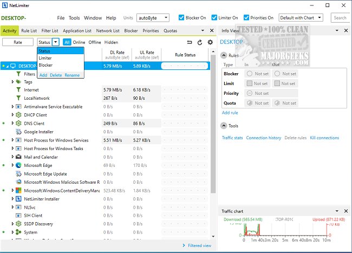The width and height of the screenshot is (352, 253).
Task: Uncheck the Blocker On checkbox
Action: [x=181, y=18]
